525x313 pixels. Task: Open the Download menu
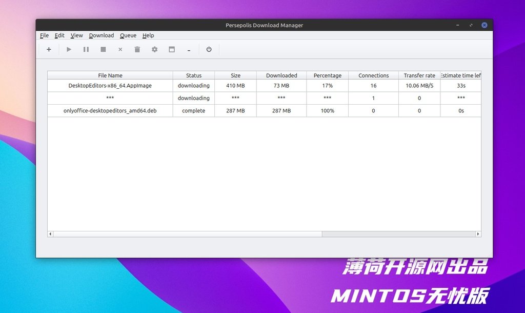pos(102,35)
